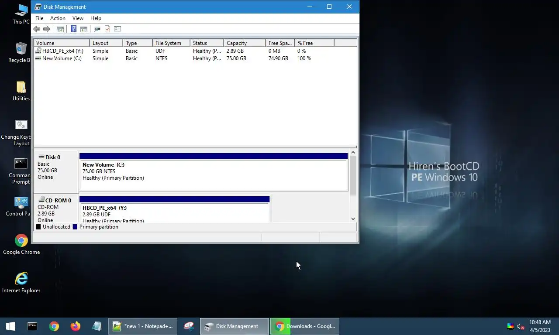Click the 2.89 GB capacity cell in volume list

235,51
